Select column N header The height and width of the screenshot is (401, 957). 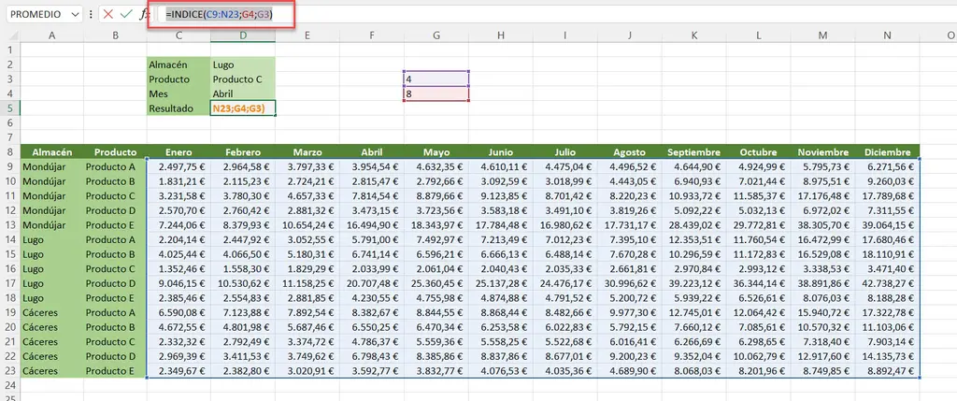point(888,36)
